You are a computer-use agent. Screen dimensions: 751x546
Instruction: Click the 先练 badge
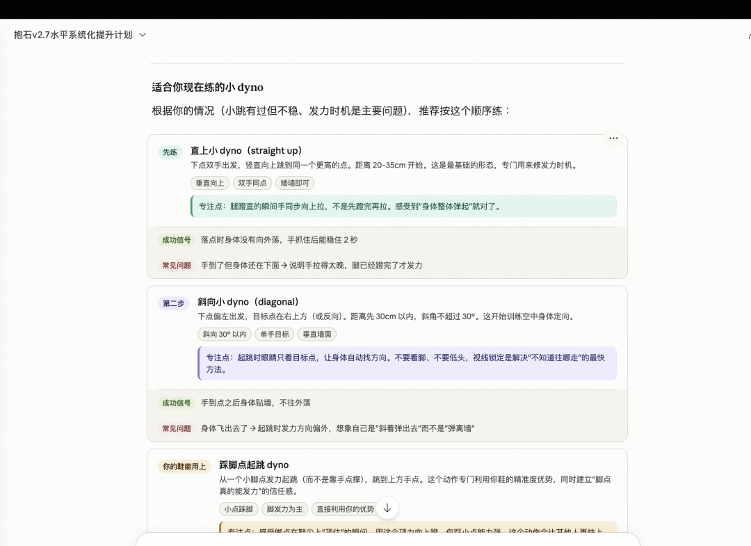(x=170, y=152)
